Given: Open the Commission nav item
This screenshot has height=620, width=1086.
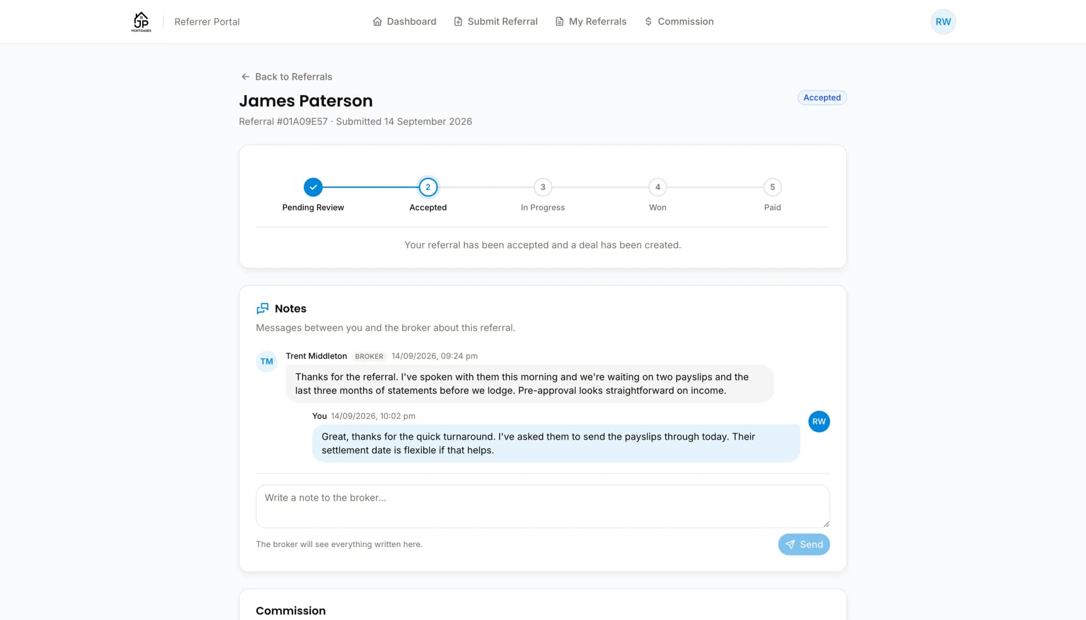Looking at the screenshot, I should point(679,21).
